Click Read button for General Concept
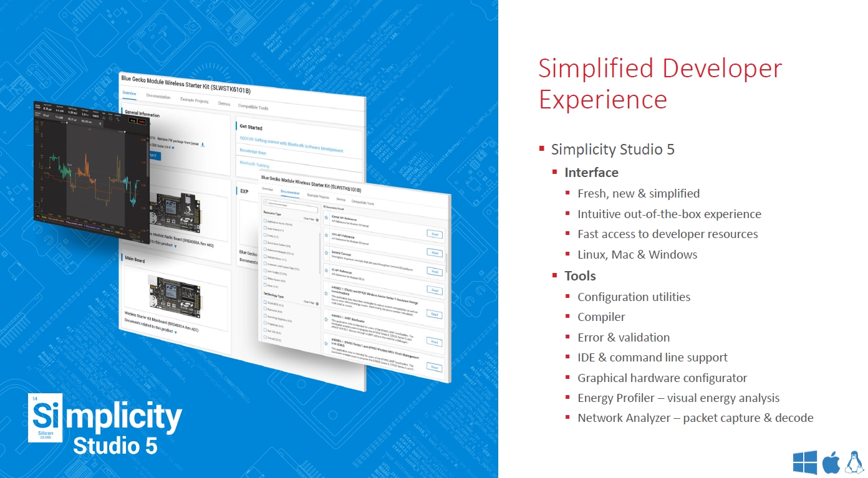This screenshot has width=868, height=478. tap(435, 271)
